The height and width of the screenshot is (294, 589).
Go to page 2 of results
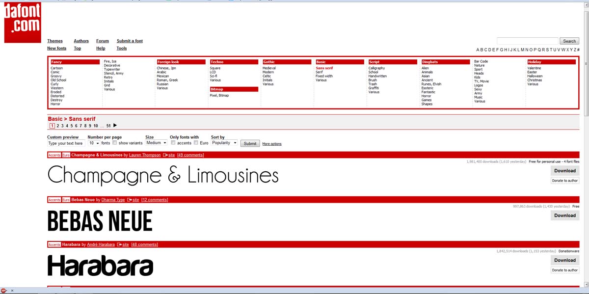point(58,126)
